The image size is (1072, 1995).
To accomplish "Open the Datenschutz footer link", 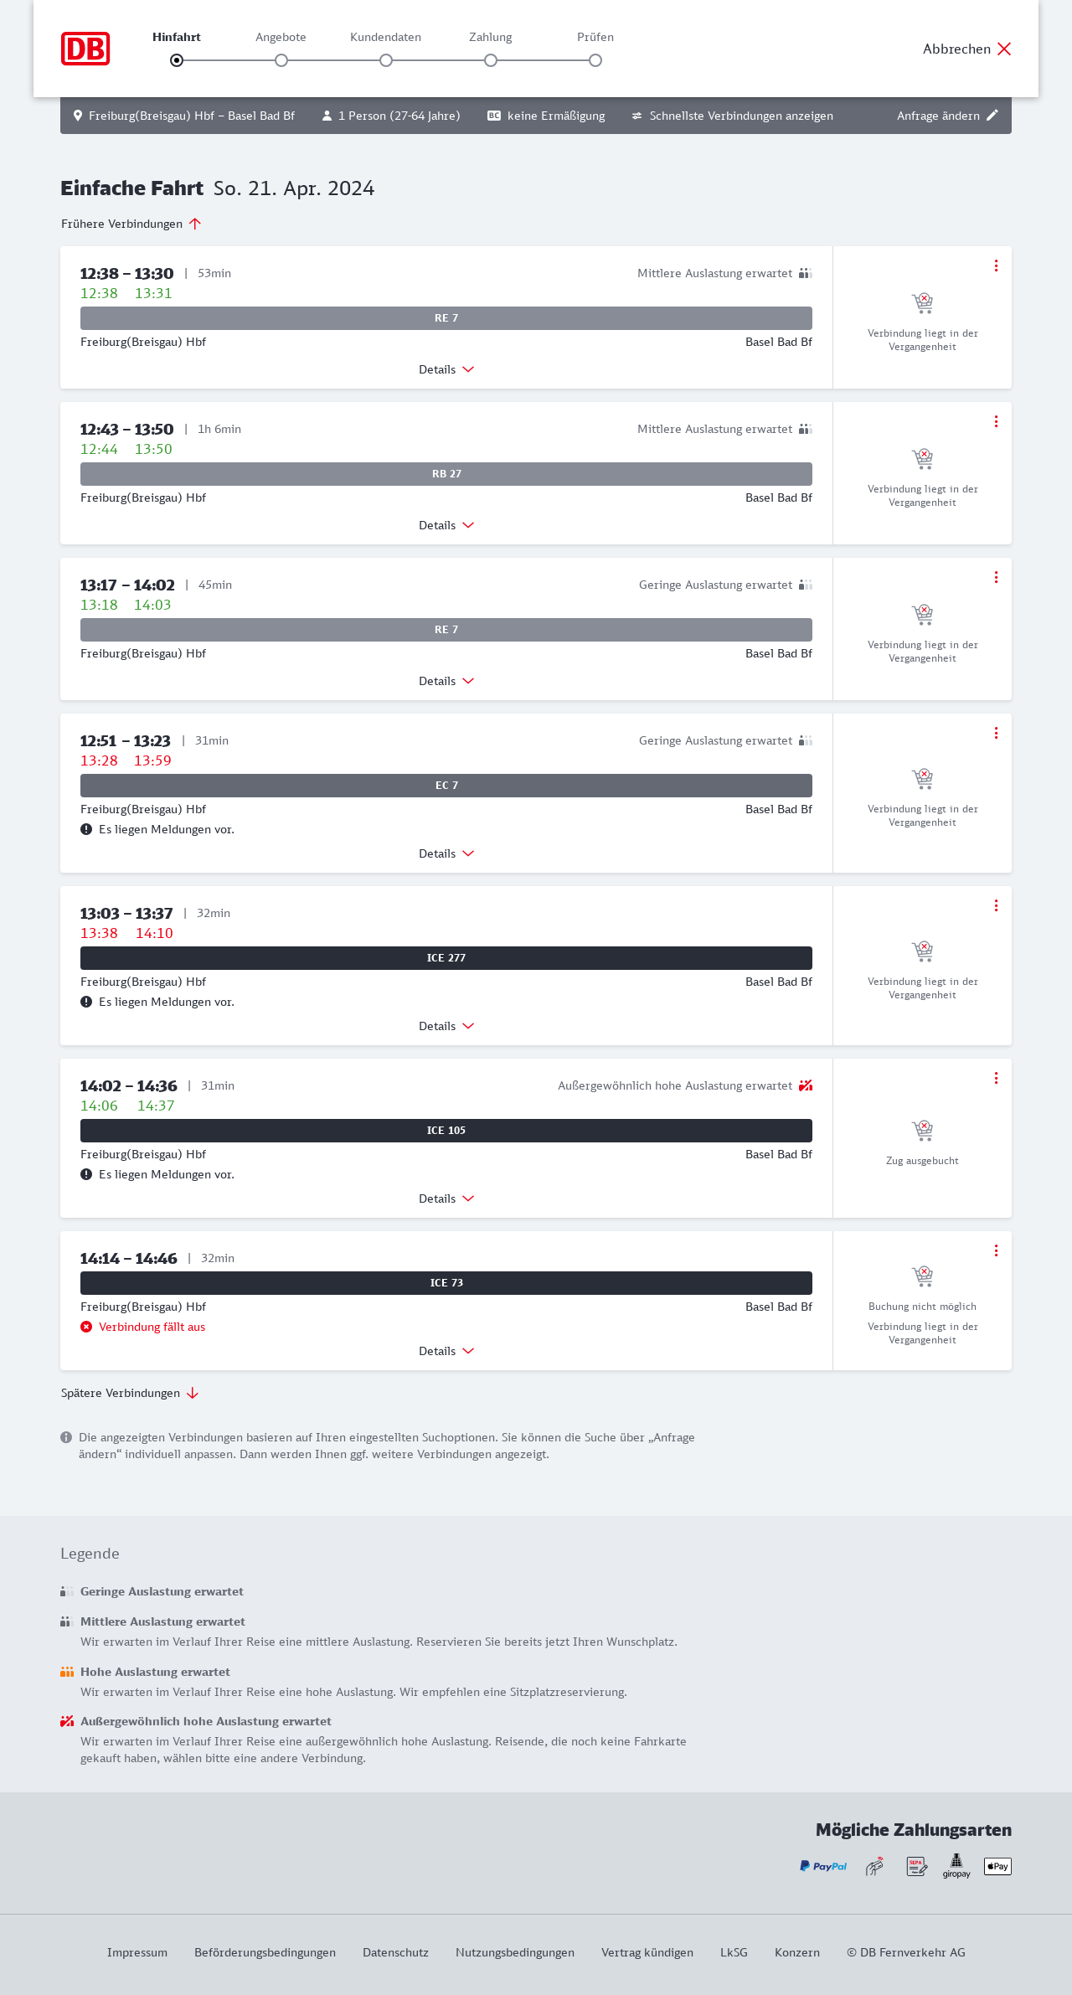I will (x=395, y=1952).
